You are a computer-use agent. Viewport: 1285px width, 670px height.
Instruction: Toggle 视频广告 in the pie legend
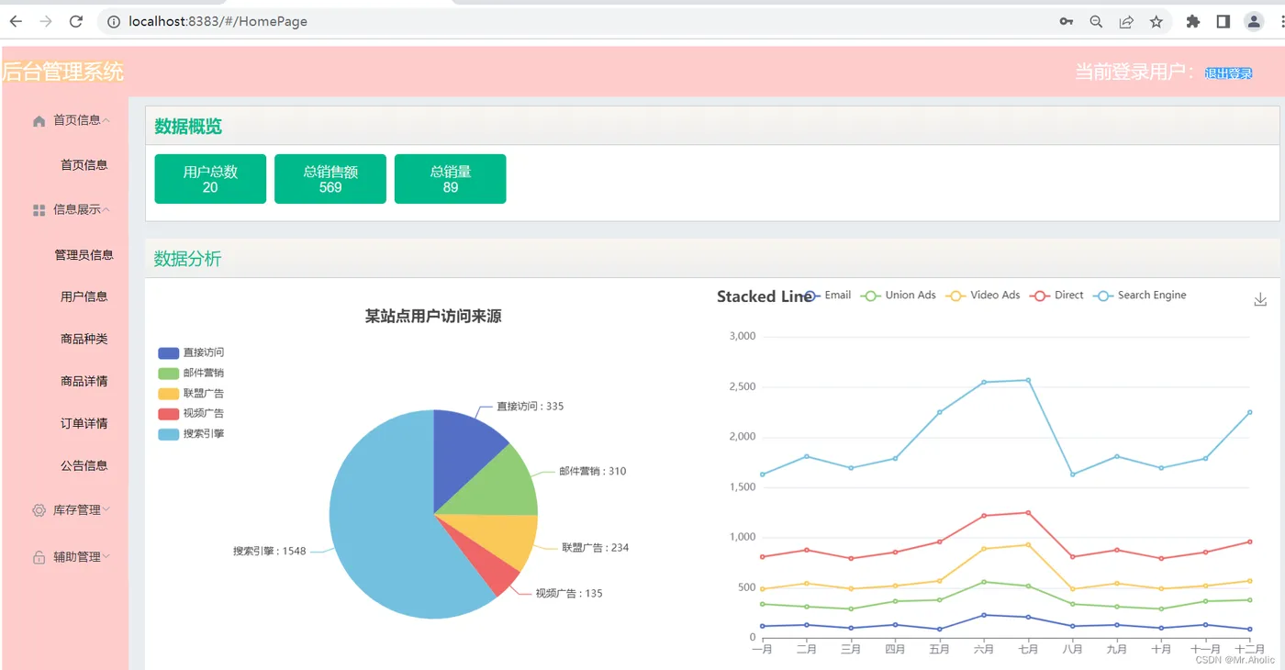point(191,413)
